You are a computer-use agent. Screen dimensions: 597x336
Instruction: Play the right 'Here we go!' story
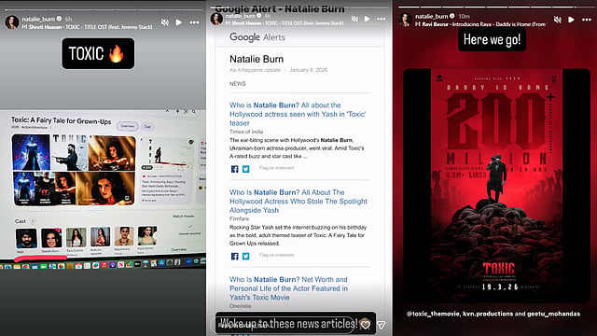(571, 20)
